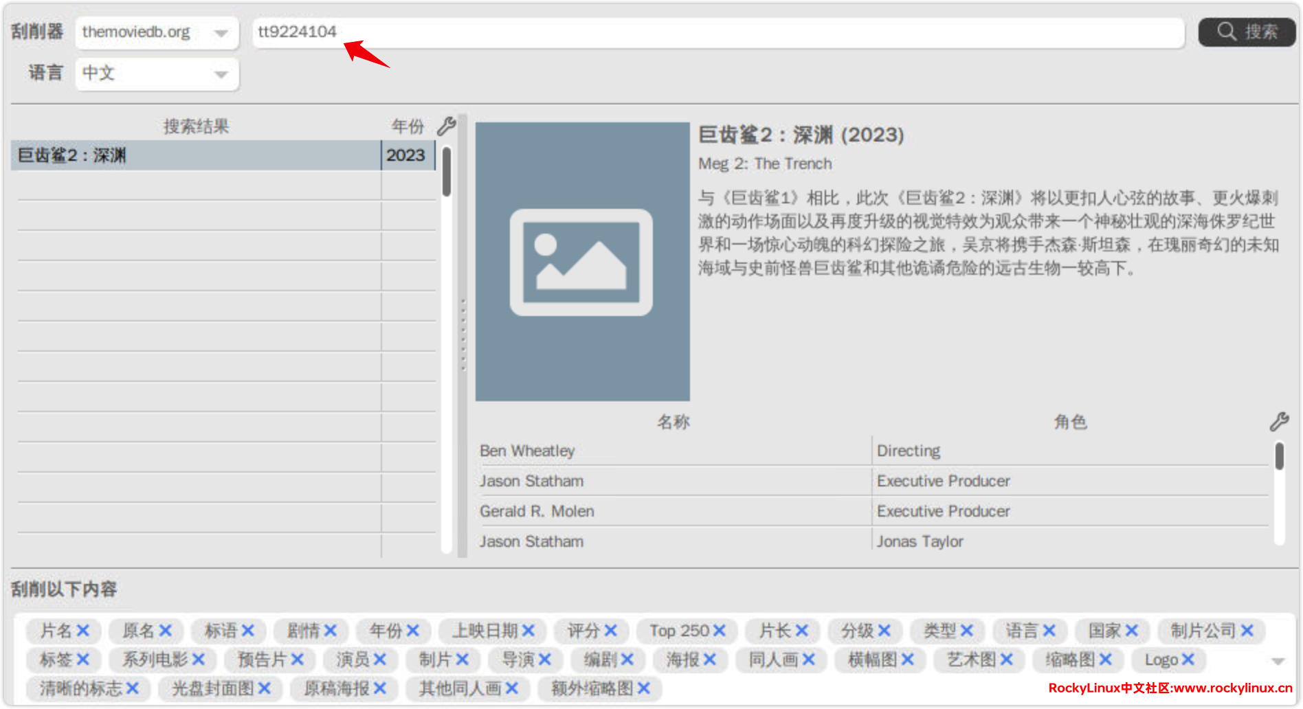The height and width of the screenshot is (709, 1303).
Task: Remove the 评分 tag via X icon
Action: [x=611, y=631]
